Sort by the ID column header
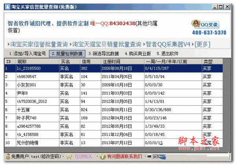Image resolution: width=236 pixels, height=165 pixels. [10, 61]
